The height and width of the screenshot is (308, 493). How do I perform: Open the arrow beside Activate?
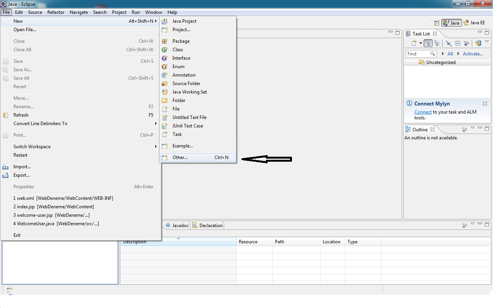(459, 54)
